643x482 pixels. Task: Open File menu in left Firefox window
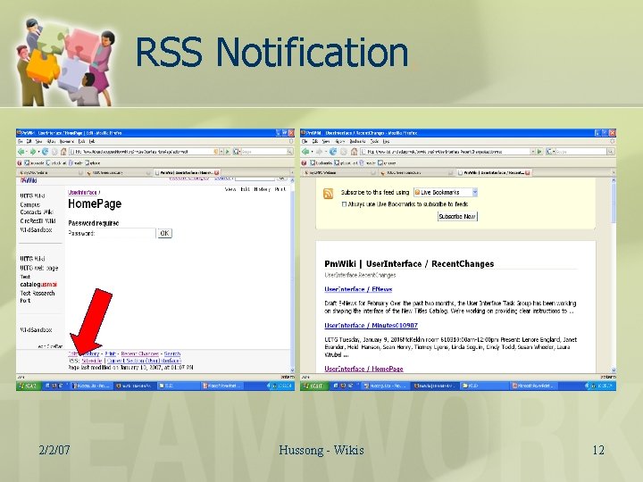coord(21,141)
